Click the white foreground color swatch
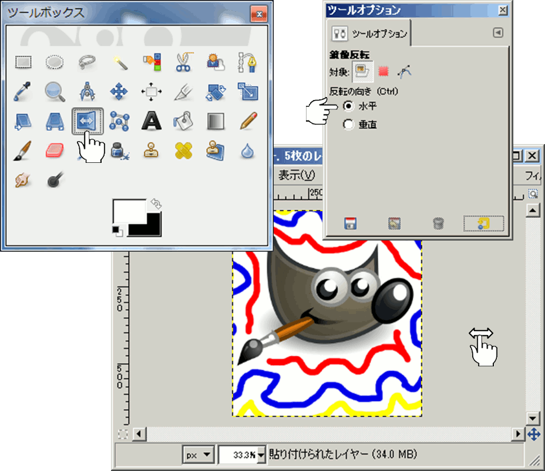 pos(128,210)
